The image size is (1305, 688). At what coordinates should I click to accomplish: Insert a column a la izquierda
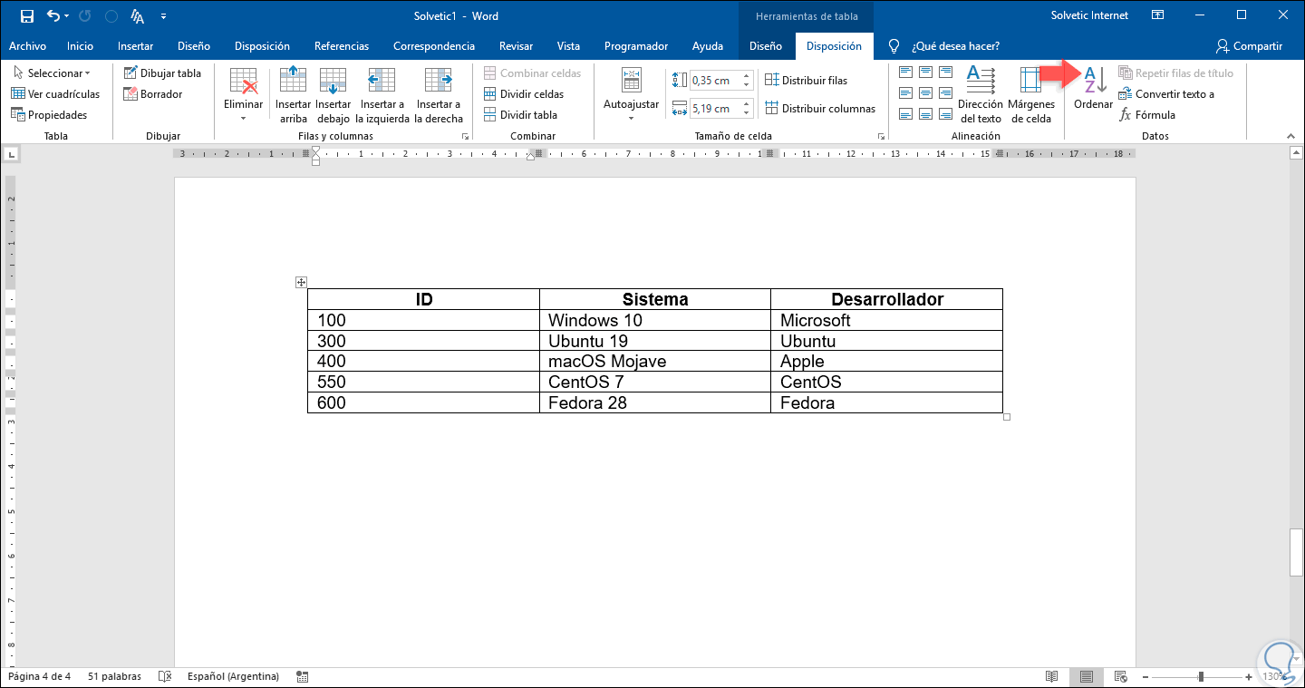coord(382,95)
